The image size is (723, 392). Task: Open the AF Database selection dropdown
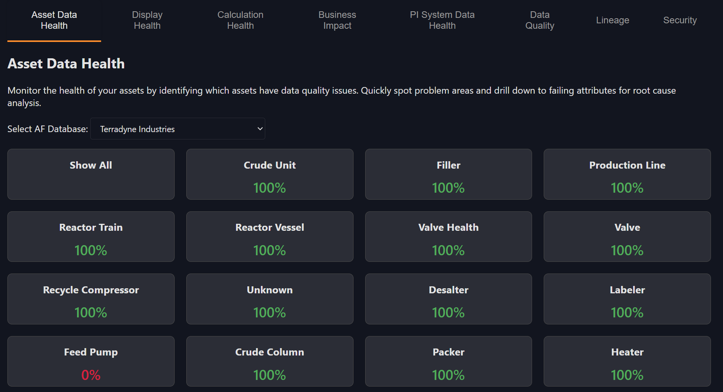177,129
